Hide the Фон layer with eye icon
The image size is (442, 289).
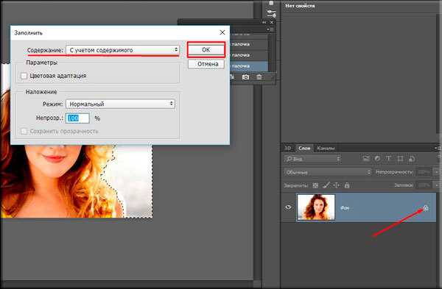(x=288, y=207)
